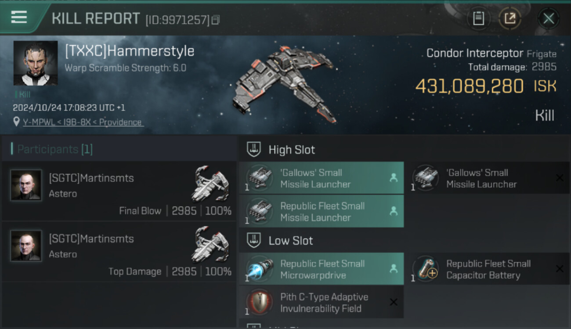Click Republic Fleet Small Capacitor Battery icon
The height and width of the screenshot is (329, 571).
[426, 269]
